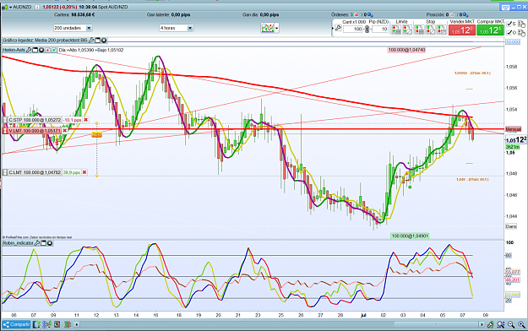Cancel the C.STP 1,05272 order

(86, 120)
